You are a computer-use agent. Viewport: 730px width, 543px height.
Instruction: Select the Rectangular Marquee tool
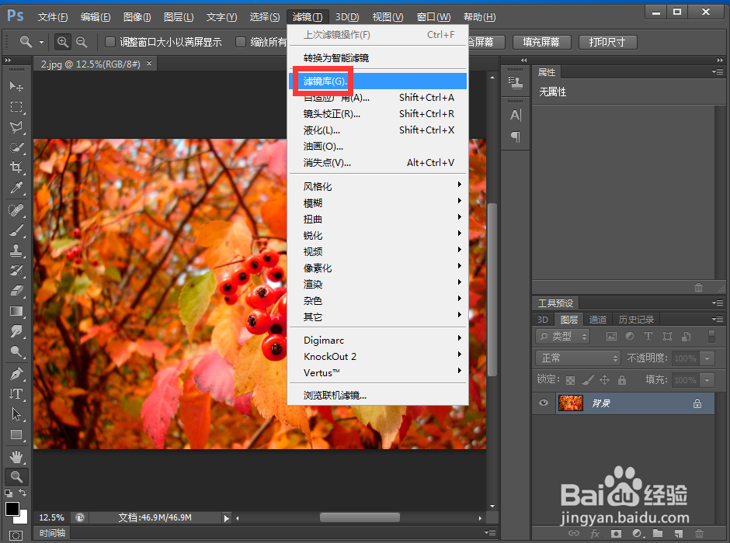click(x=16, y=107)
